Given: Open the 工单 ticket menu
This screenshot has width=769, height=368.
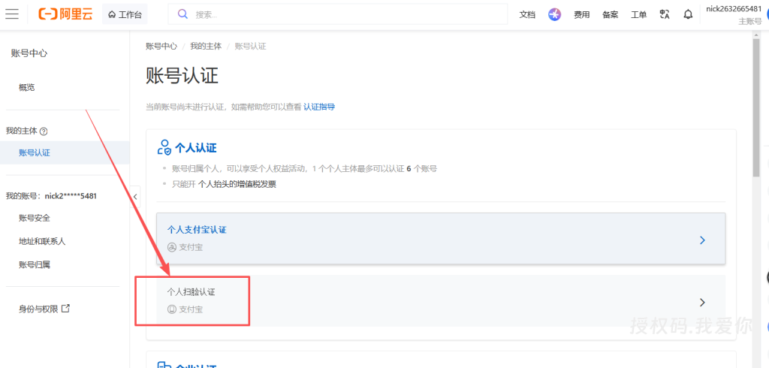Looking at the screenshot, I should click(x=638, y=15).
